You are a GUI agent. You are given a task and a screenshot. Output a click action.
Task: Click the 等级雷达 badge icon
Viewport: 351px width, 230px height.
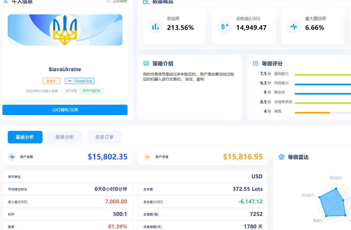click(281, 157)
